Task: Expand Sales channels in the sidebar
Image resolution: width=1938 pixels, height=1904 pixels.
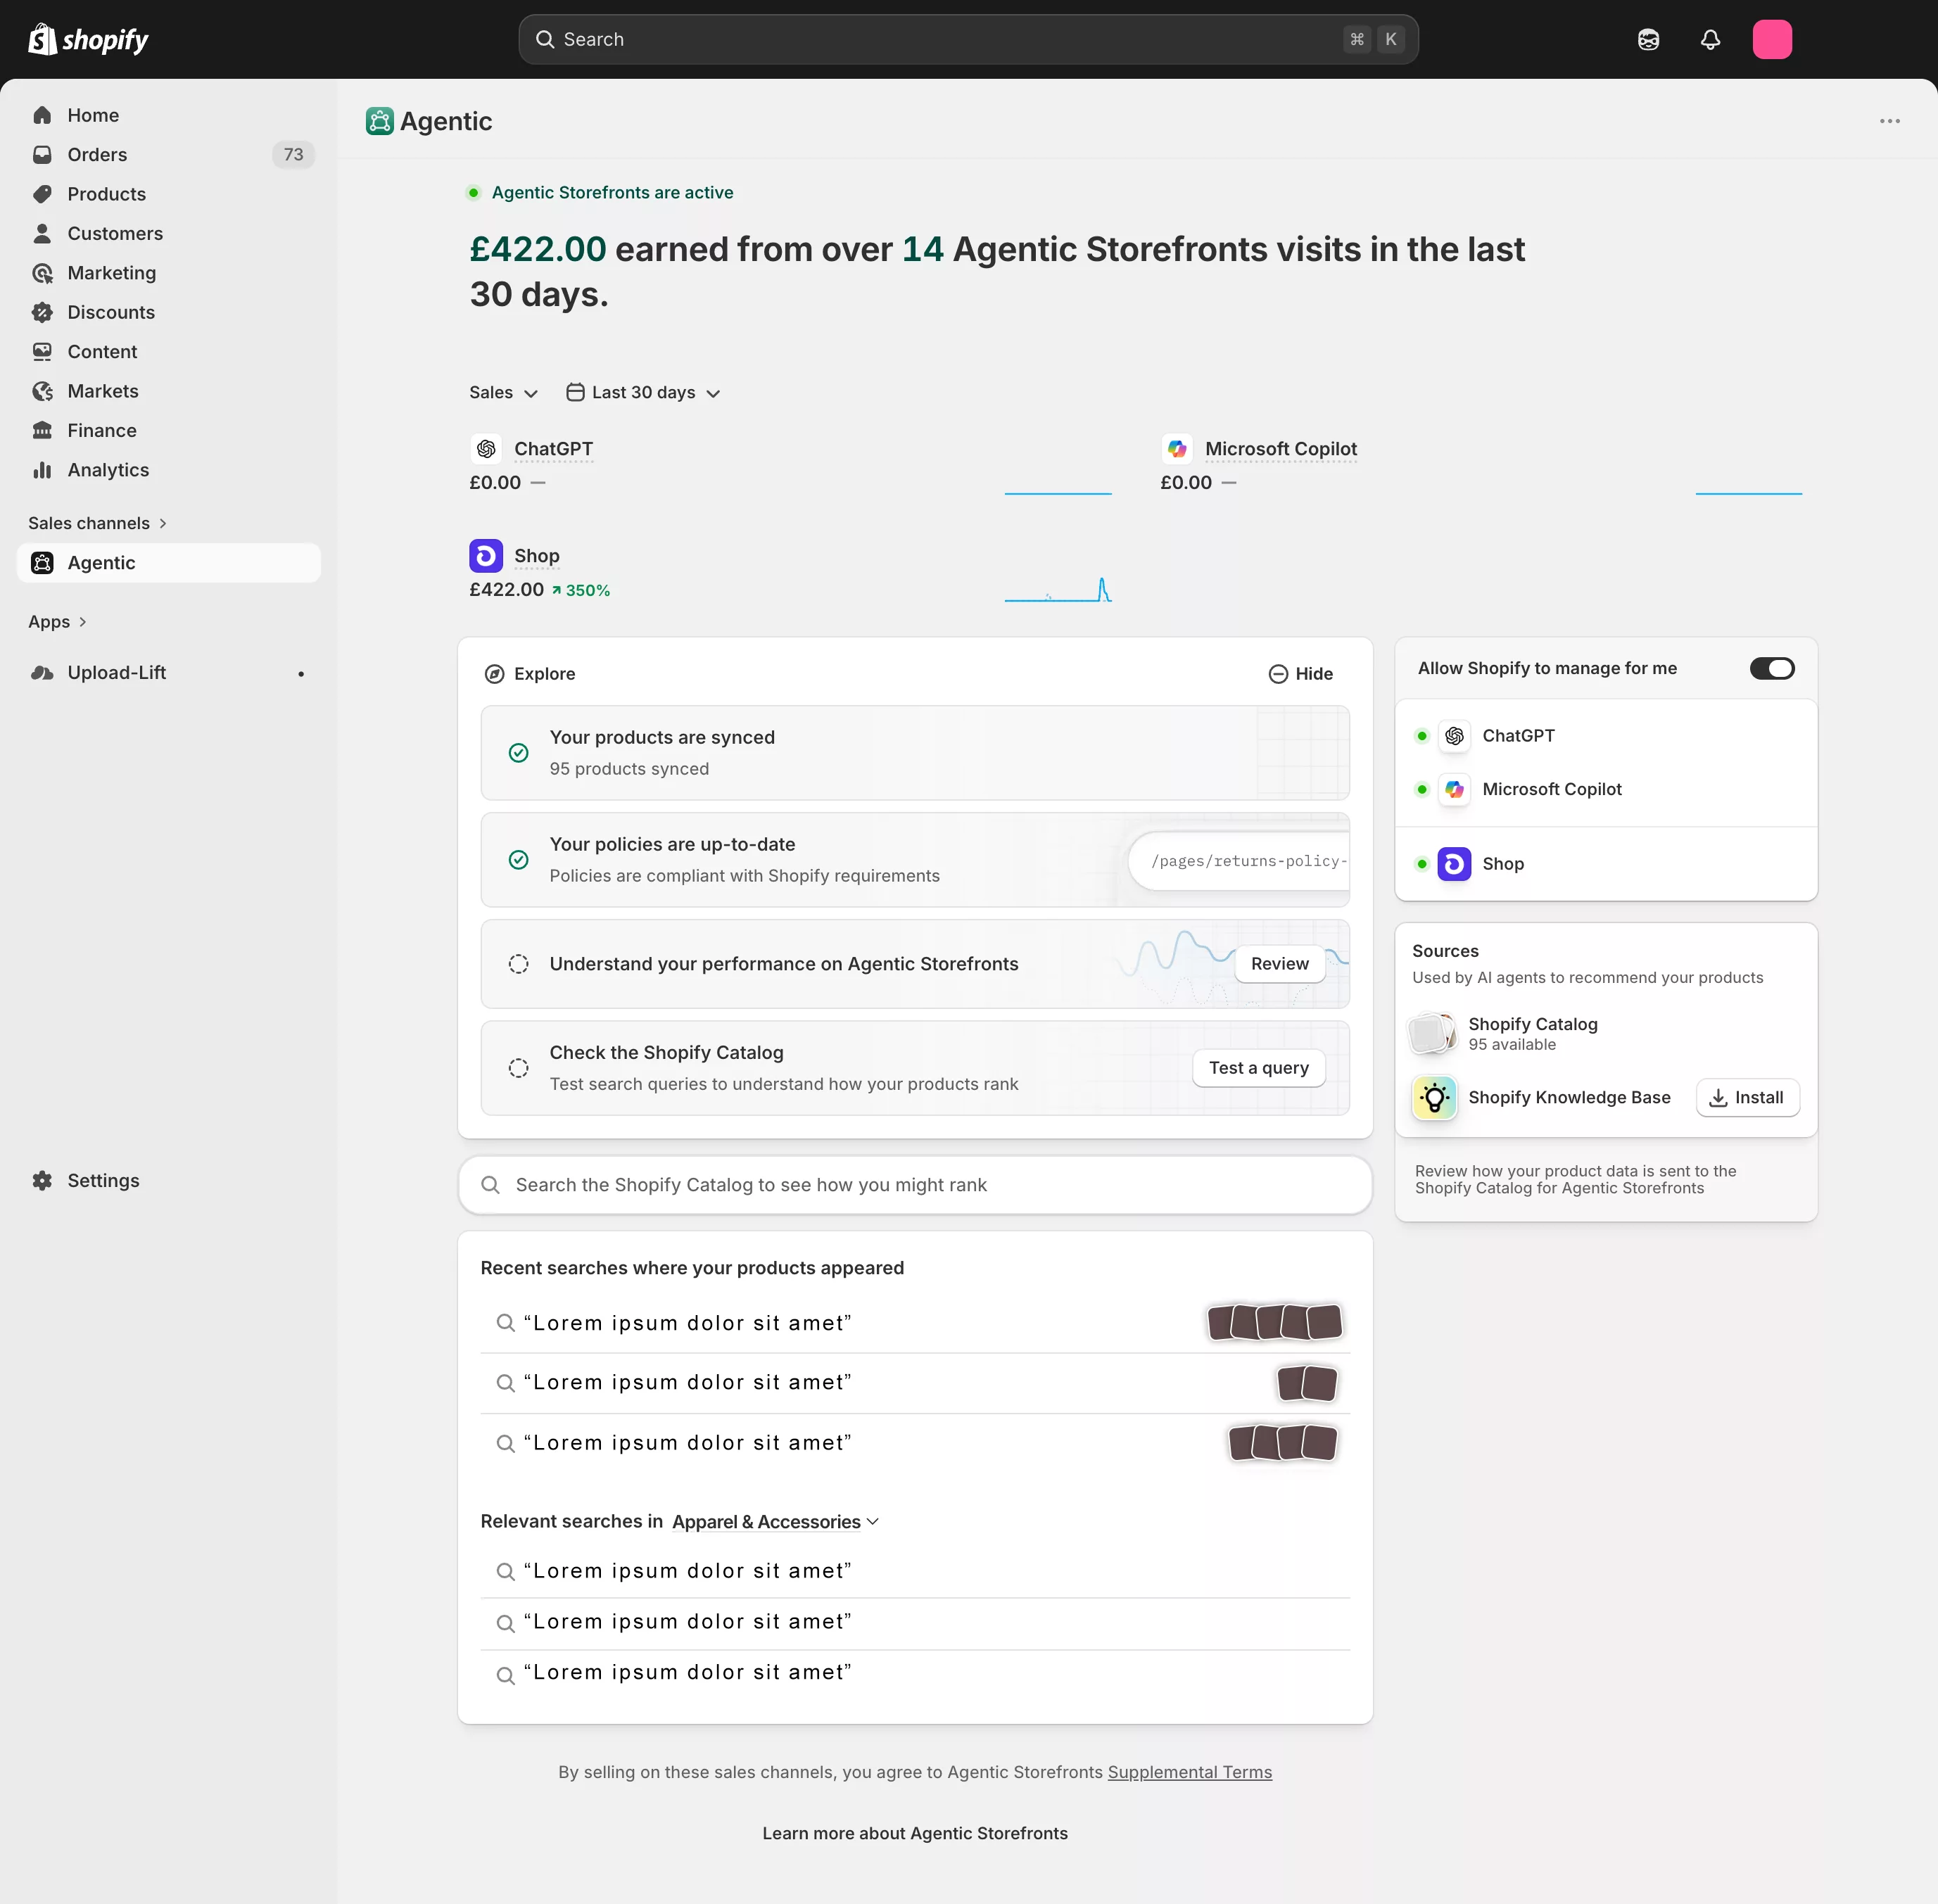Action: pos(97,523)
